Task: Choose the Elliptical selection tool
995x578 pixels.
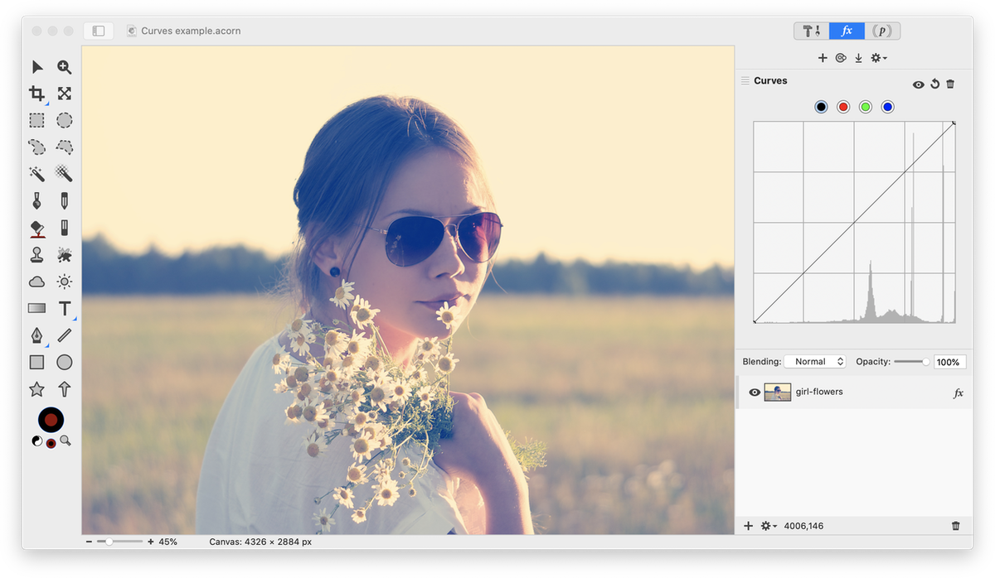Action: point(65,120)
